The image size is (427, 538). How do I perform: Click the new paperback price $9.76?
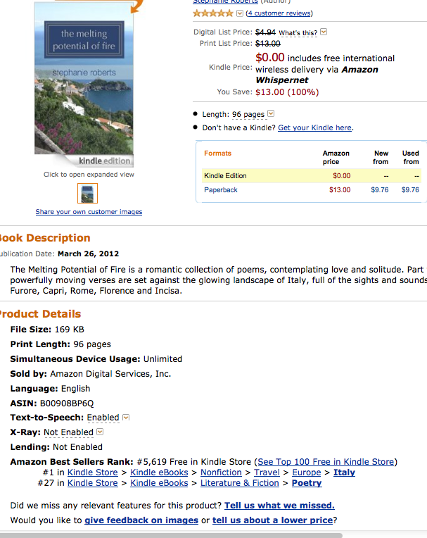pos(381,190)
